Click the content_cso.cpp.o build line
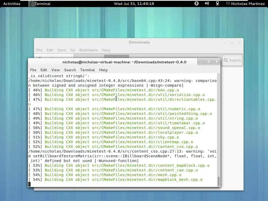The height and width of the screenshot is (201, 268). pyautogui.click(x=113, y=147)
